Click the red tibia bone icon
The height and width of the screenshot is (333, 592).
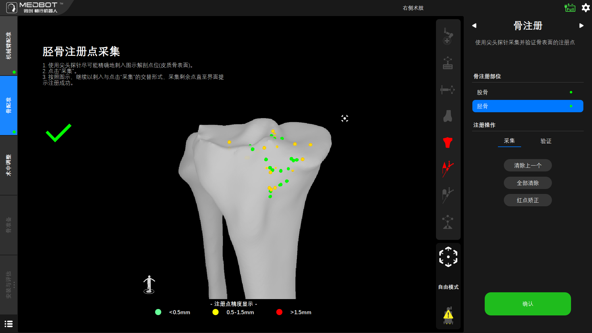click(448, 143)
